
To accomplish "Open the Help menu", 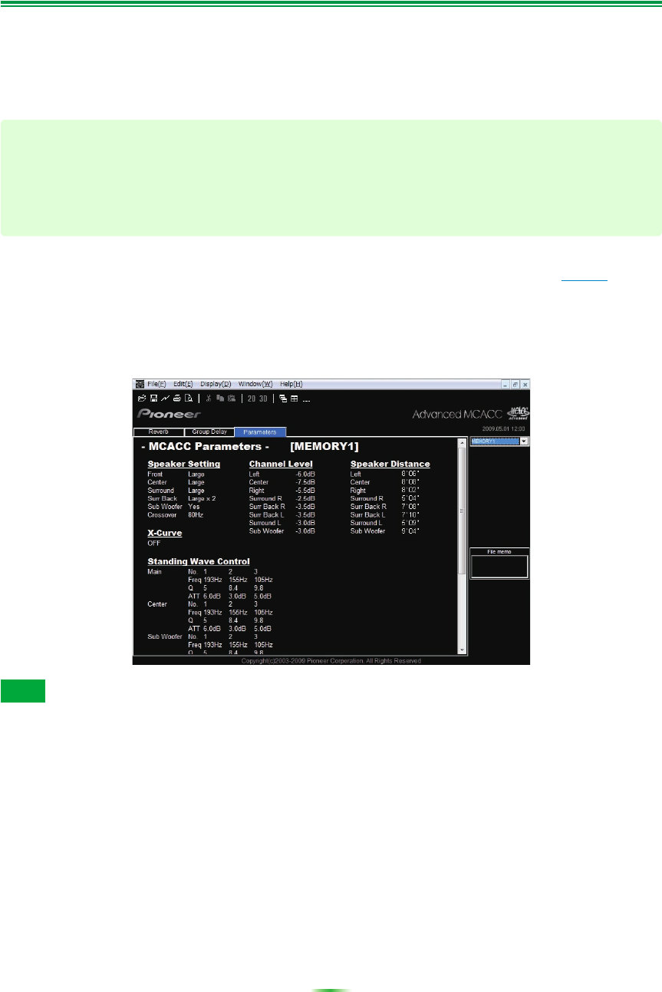I will [x=291, y=384].
